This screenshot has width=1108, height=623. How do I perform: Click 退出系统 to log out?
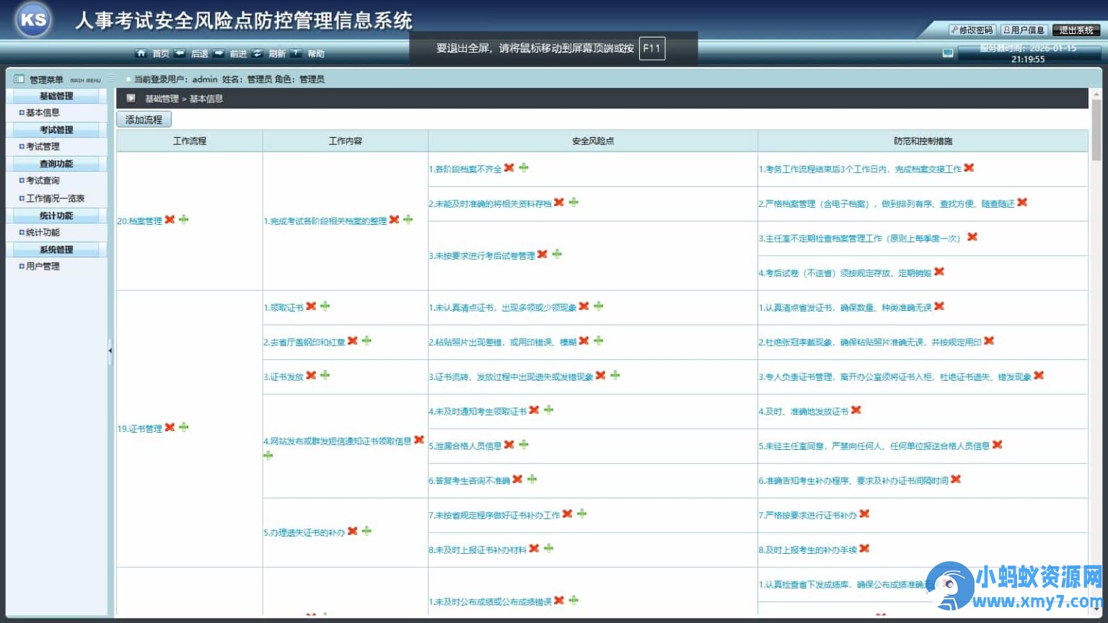click(x=1076, y=30)
